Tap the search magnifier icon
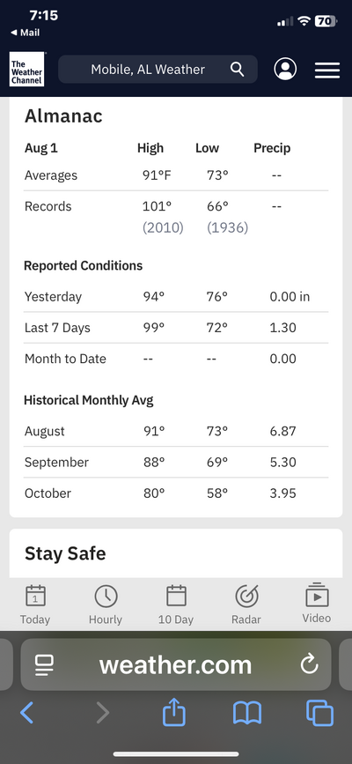352x764 pixels. pos(237,70)
